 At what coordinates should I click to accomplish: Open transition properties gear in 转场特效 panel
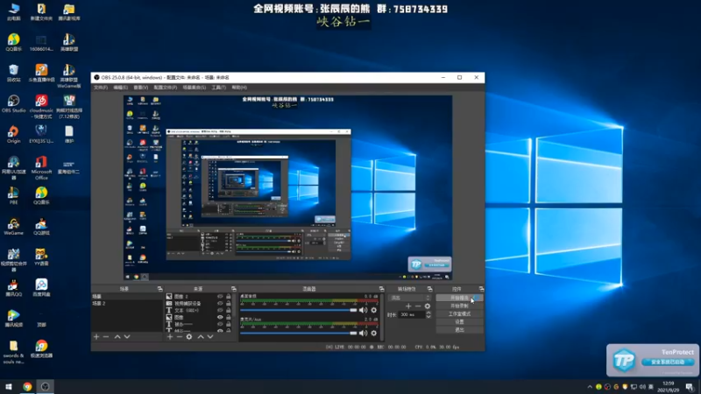pos(428,306)
